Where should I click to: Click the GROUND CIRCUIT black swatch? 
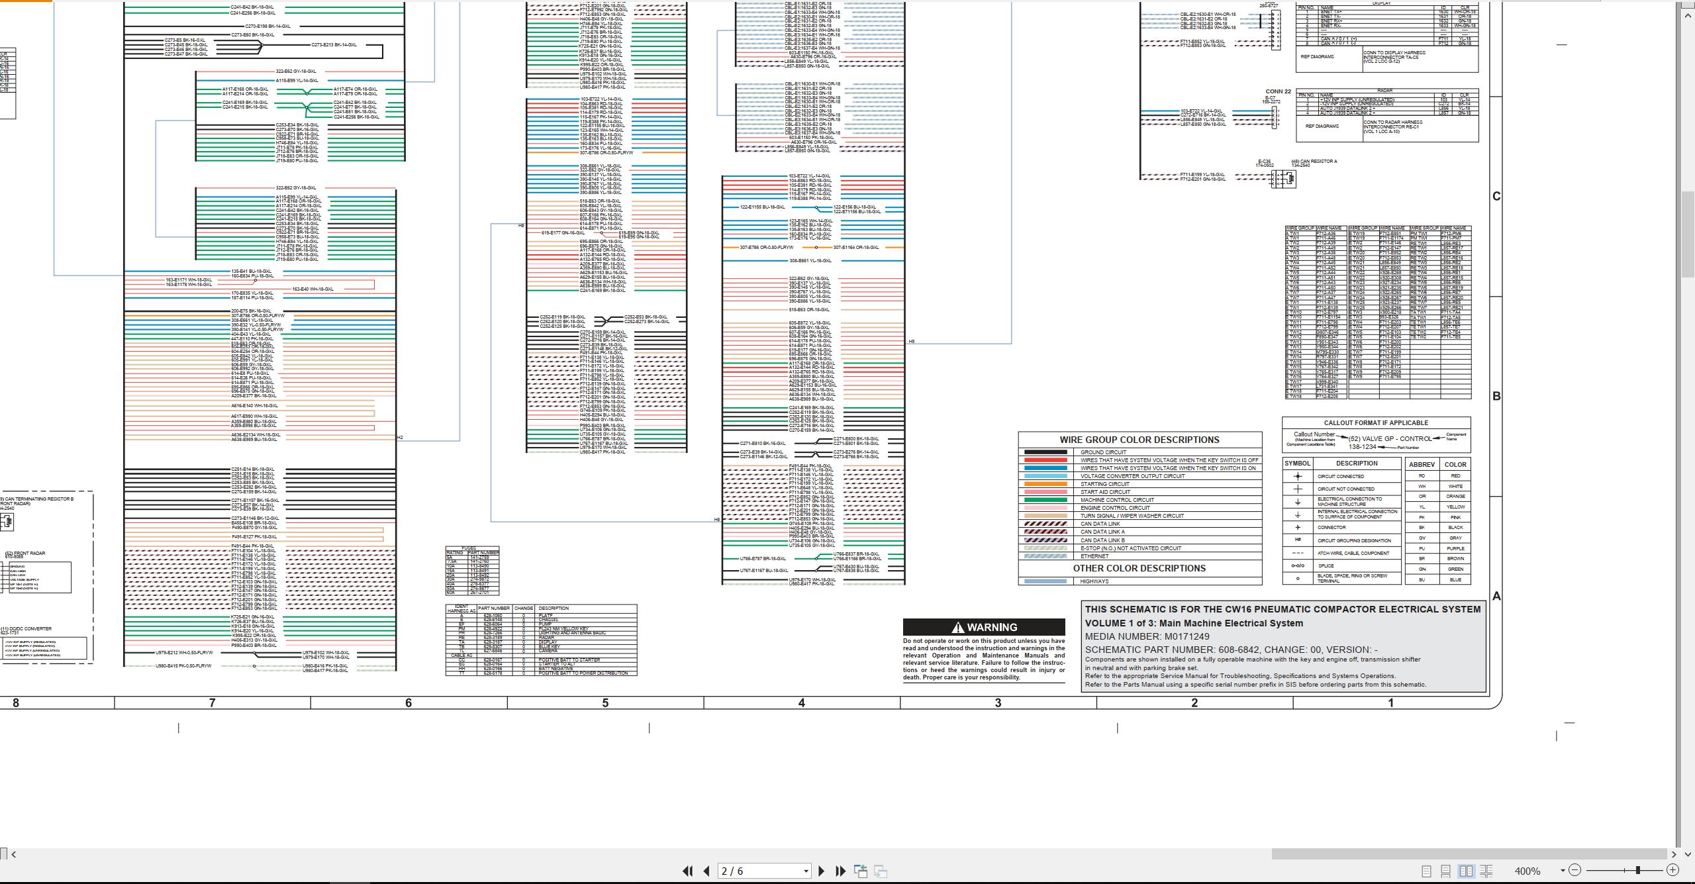click(x=1045, y=452)
